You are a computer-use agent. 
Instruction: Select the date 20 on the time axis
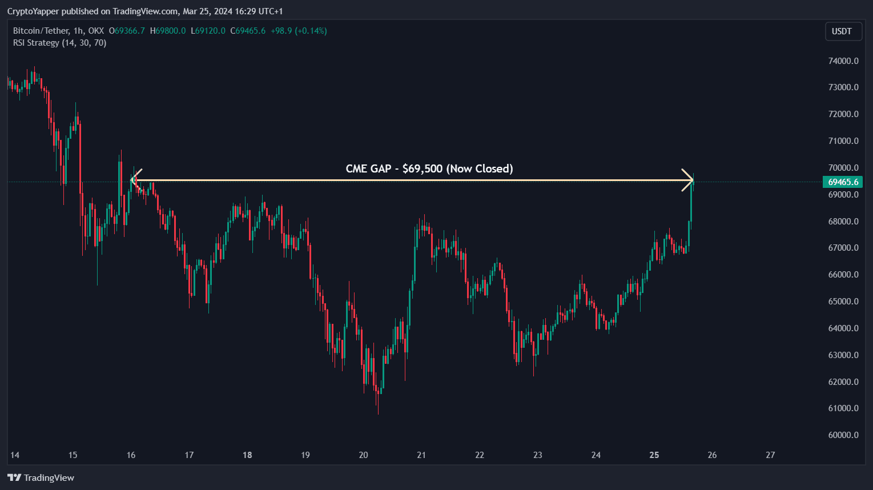[x=363, y=455]
